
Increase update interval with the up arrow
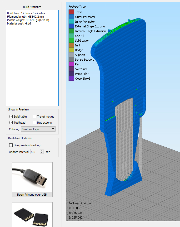click(42, 151)
